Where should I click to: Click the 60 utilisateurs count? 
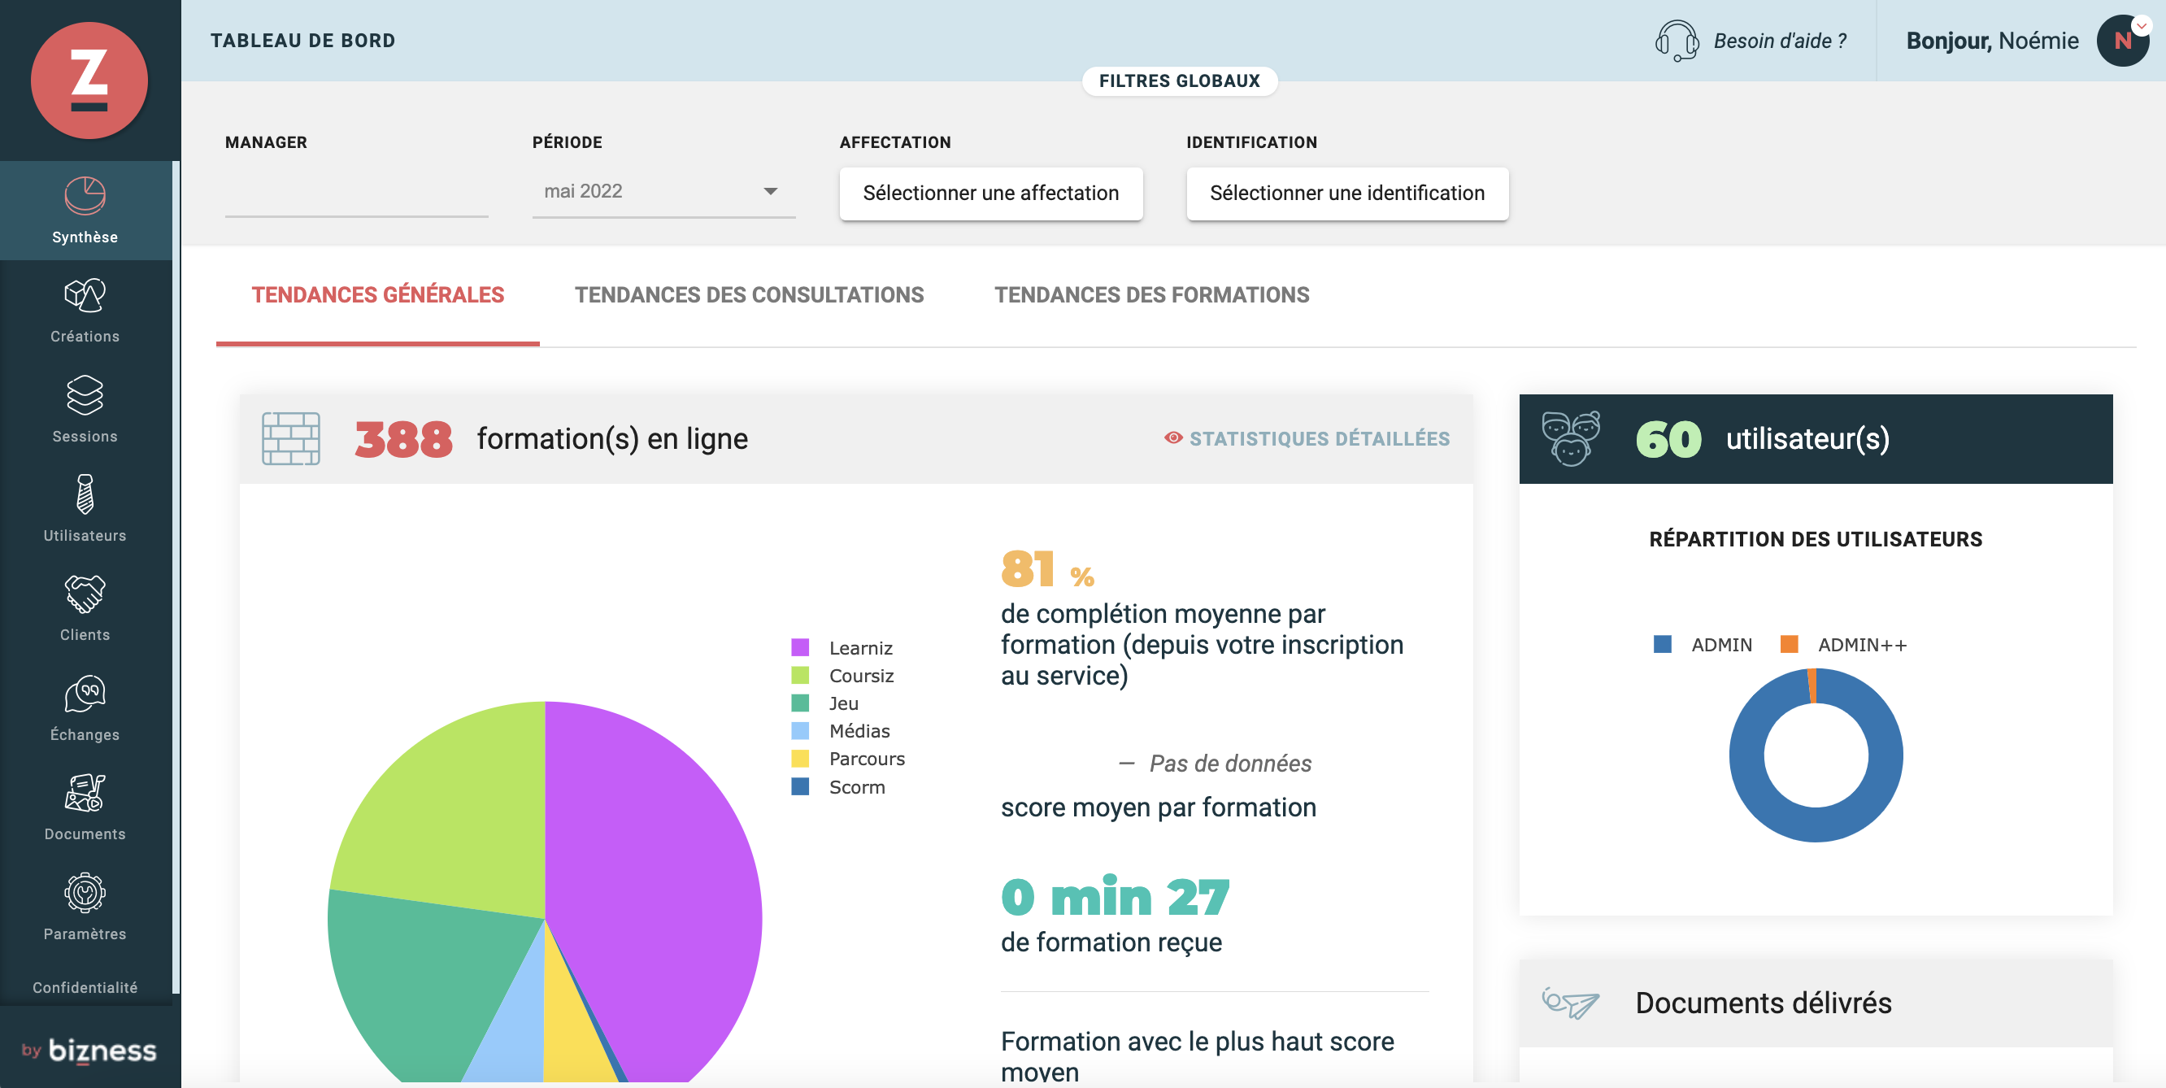(1668, 439)
